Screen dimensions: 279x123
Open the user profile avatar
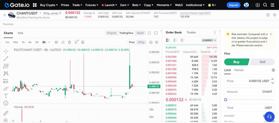(246, 5)
